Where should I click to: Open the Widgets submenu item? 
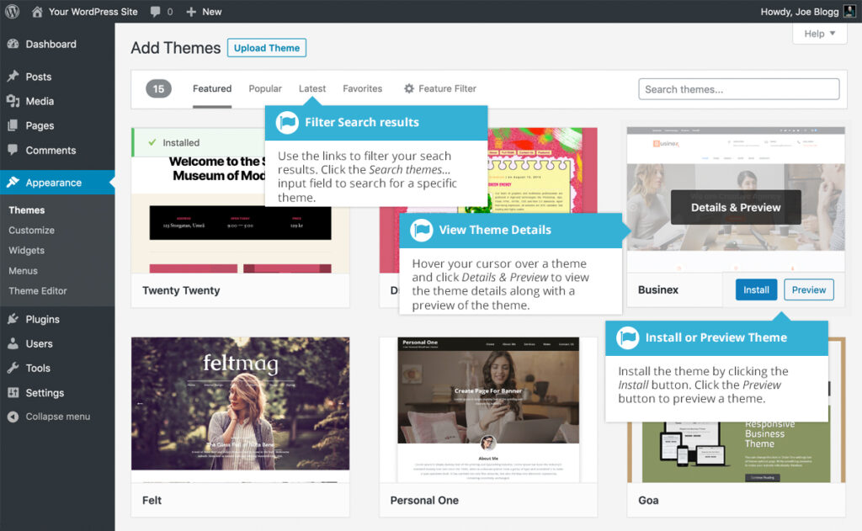[x=26, y=250]
